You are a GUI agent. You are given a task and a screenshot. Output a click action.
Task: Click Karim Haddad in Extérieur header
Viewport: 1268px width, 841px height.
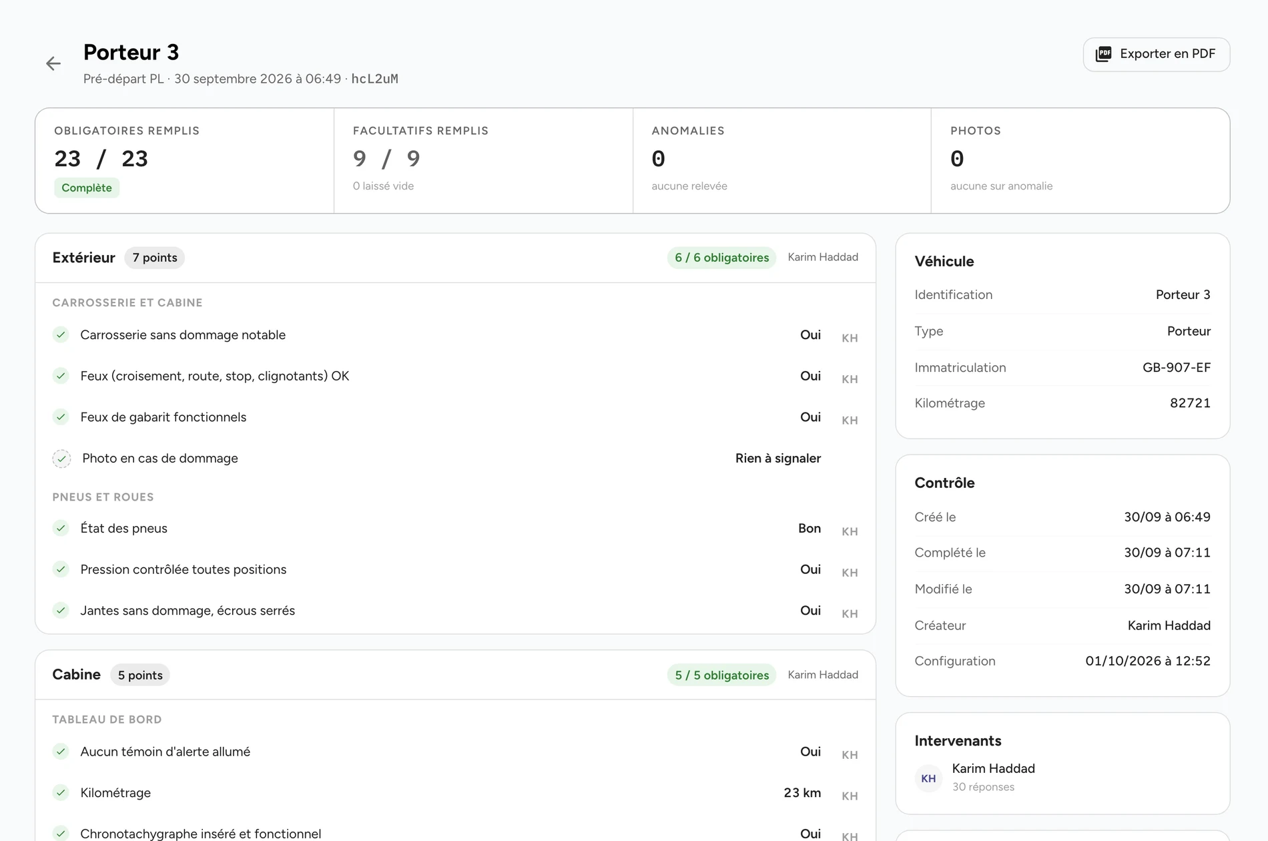pos(823,257)
